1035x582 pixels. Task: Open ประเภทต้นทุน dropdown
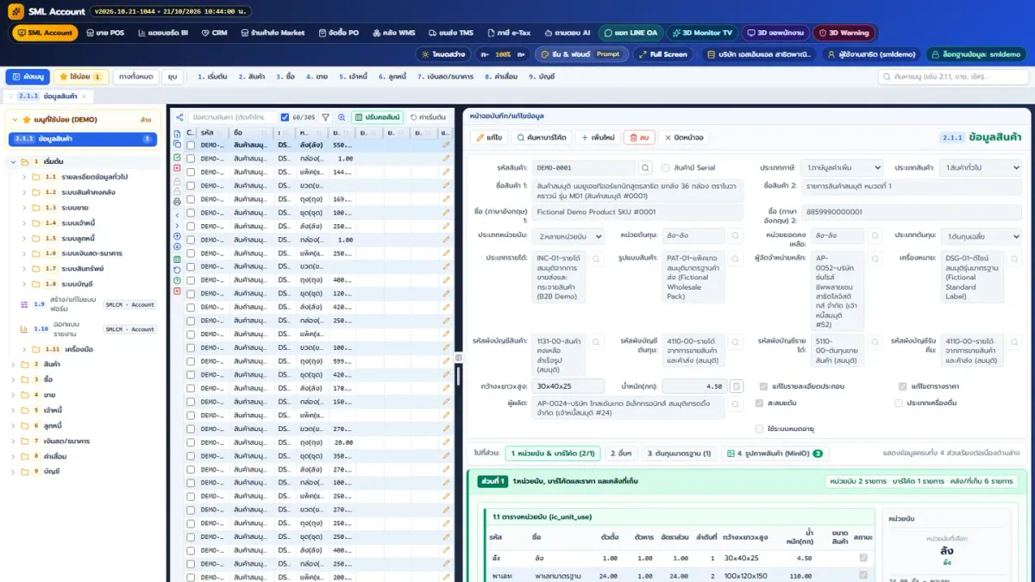(982, 235)
